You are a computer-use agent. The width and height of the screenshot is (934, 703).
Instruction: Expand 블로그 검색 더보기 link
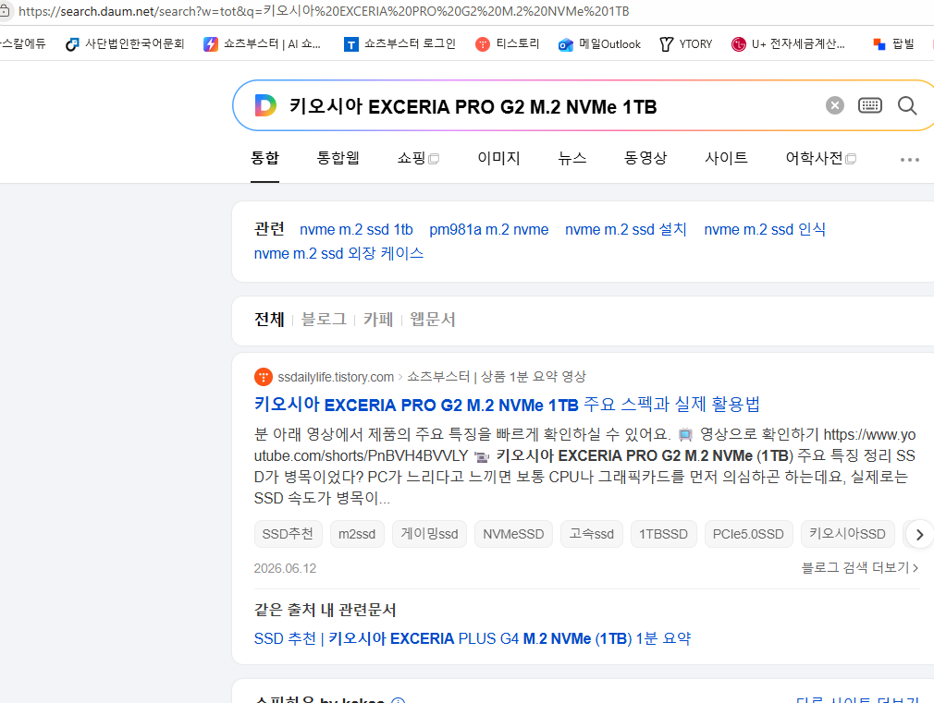point(860,568)
